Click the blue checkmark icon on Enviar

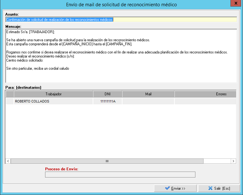pos(168,188)
